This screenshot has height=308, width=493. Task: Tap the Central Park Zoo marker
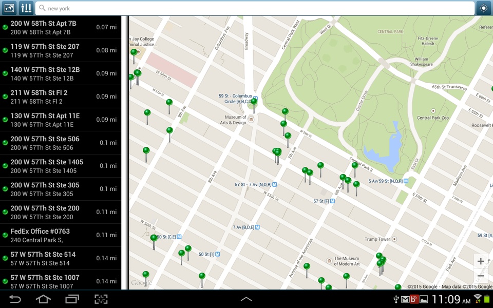(x=433, y=111)
